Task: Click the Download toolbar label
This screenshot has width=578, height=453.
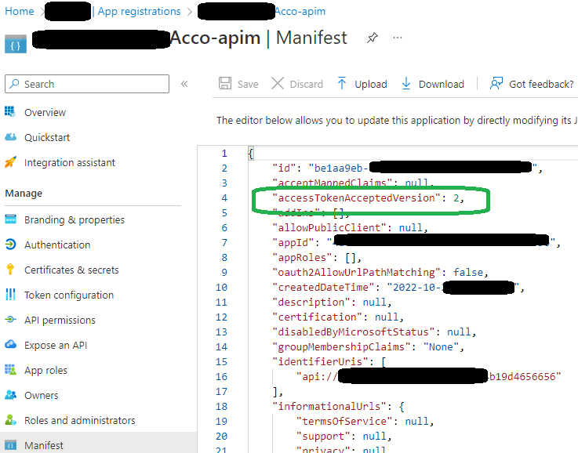Action: pos(442,85)
